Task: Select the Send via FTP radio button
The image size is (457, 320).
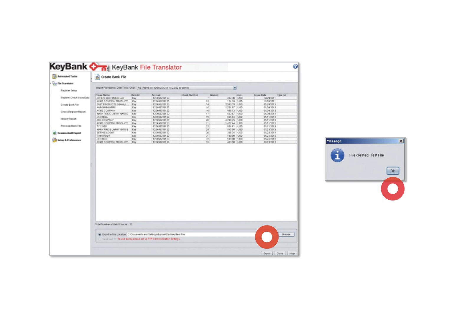Action: (100, 239)
